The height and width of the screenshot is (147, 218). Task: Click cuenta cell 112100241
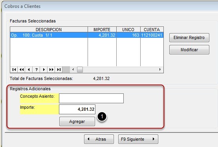tap(152, 35)
